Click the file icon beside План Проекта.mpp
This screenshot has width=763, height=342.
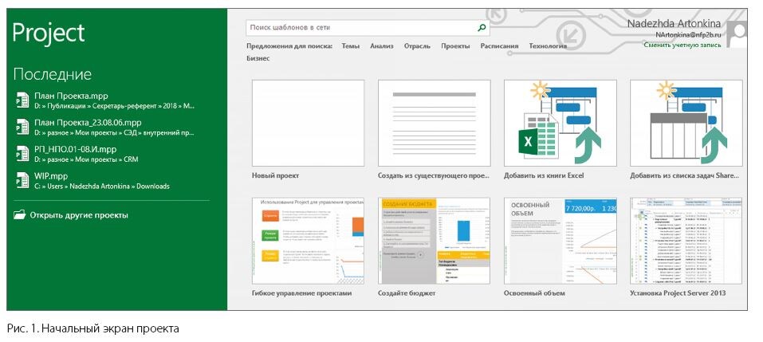pos(22,100)
